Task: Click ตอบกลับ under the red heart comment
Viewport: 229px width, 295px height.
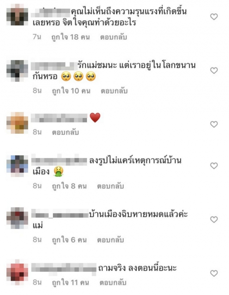Action: 65,132
